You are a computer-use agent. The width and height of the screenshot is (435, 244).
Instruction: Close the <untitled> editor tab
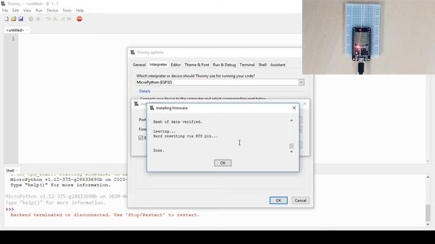27,30
